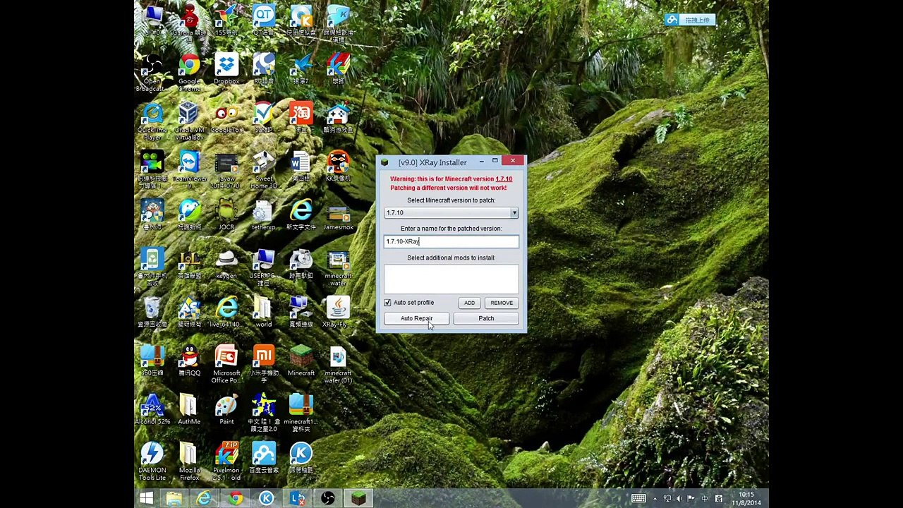Select the Recycle Bin desktop icon
Screen dimensions: 903x508
(152, 312)
